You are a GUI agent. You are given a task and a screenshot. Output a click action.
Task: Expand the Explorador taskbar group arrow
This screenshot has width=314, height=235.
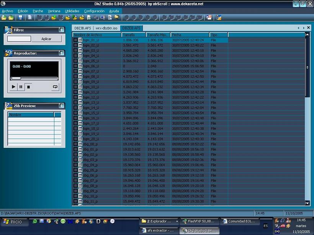point(177,221)
